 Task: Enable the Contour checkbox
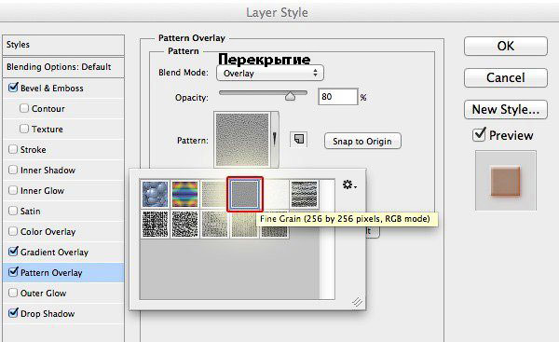click(x=24, y=108)
